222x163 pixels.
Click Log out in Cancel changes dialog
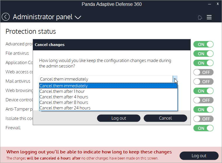(119, 118)
